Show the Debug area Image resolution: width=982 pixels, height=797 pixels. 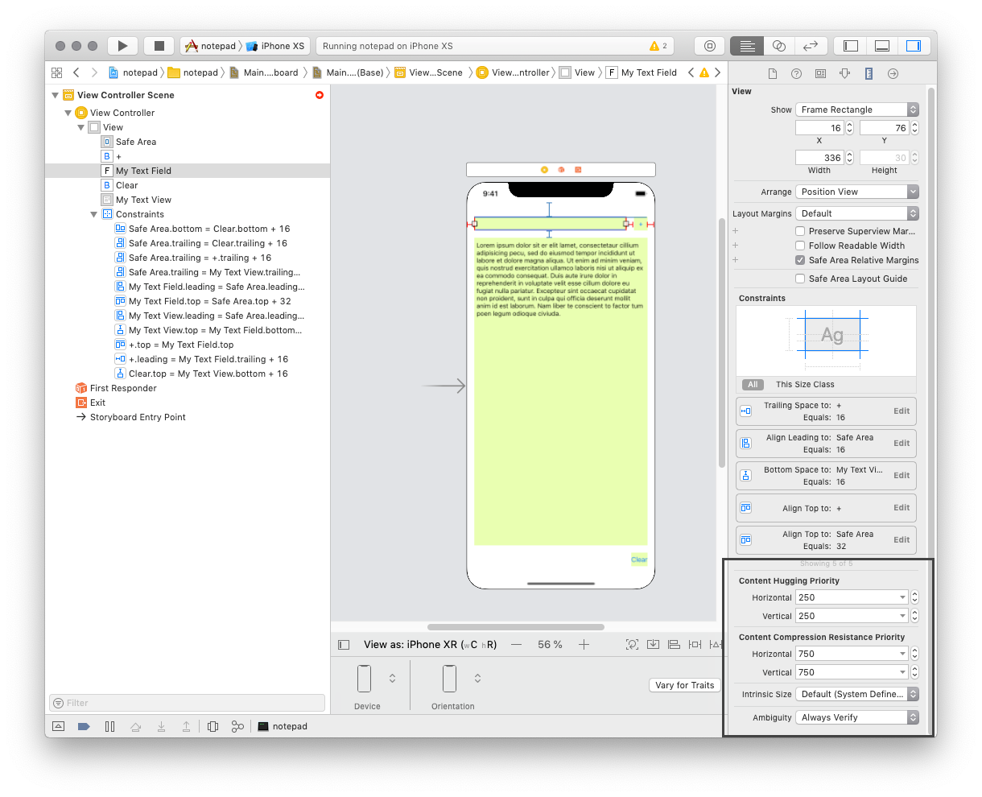882,46
